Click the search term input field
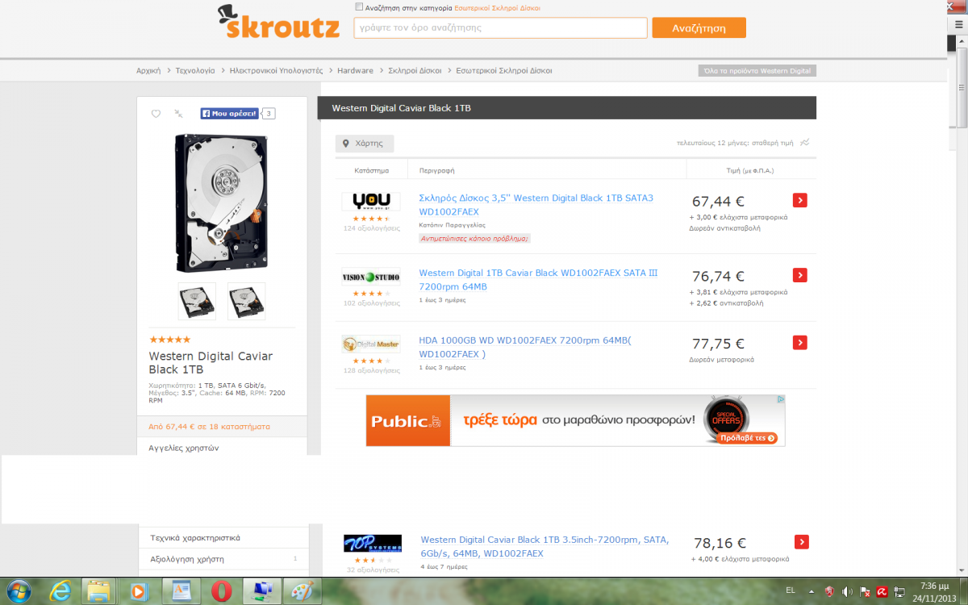The image size is (968, 605). point(500,27)
